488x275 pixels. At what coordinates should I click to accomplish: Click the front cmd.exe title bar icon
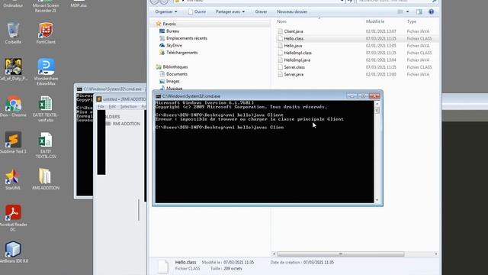tap(158, 96)
